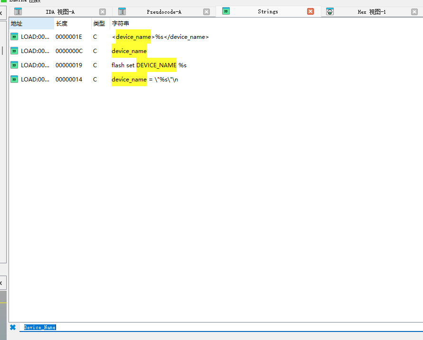Click string icon of device_name = row
Screen dimensions: 423x340
click(14, 79)
